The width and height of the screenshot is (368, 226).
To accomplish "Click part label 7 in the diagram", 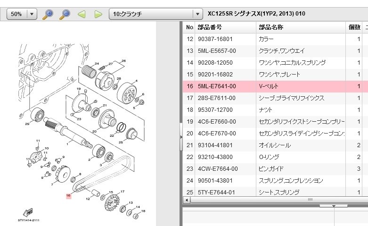I will pyautogui.click(x=52, y=184).
